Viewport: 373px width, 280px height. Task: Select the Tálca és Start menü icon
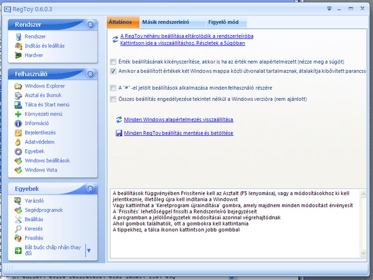[18, 105]
